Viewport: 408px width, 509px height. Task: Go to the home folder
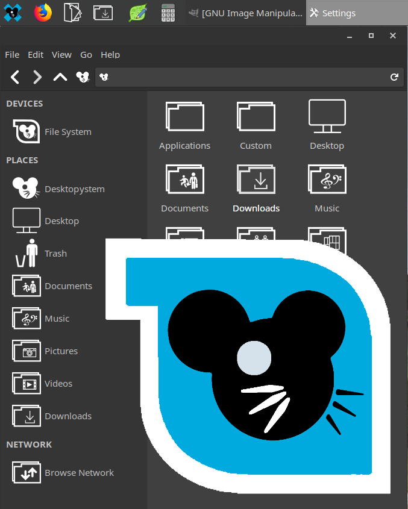83,77
